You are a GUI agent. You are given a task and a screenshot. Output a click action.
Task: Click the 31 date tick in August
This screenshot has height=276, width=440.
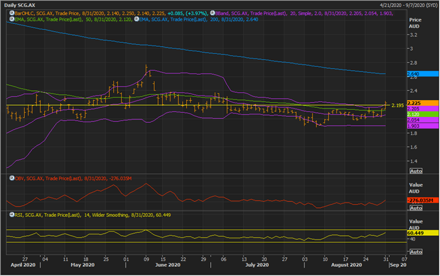tap(386, 259)
